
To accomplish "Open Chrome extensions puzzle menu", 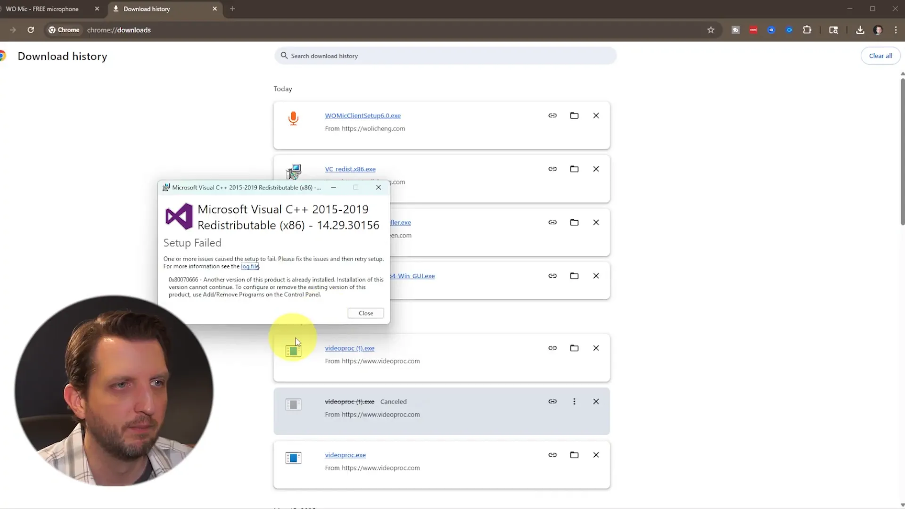I will [x=807, y=30].
